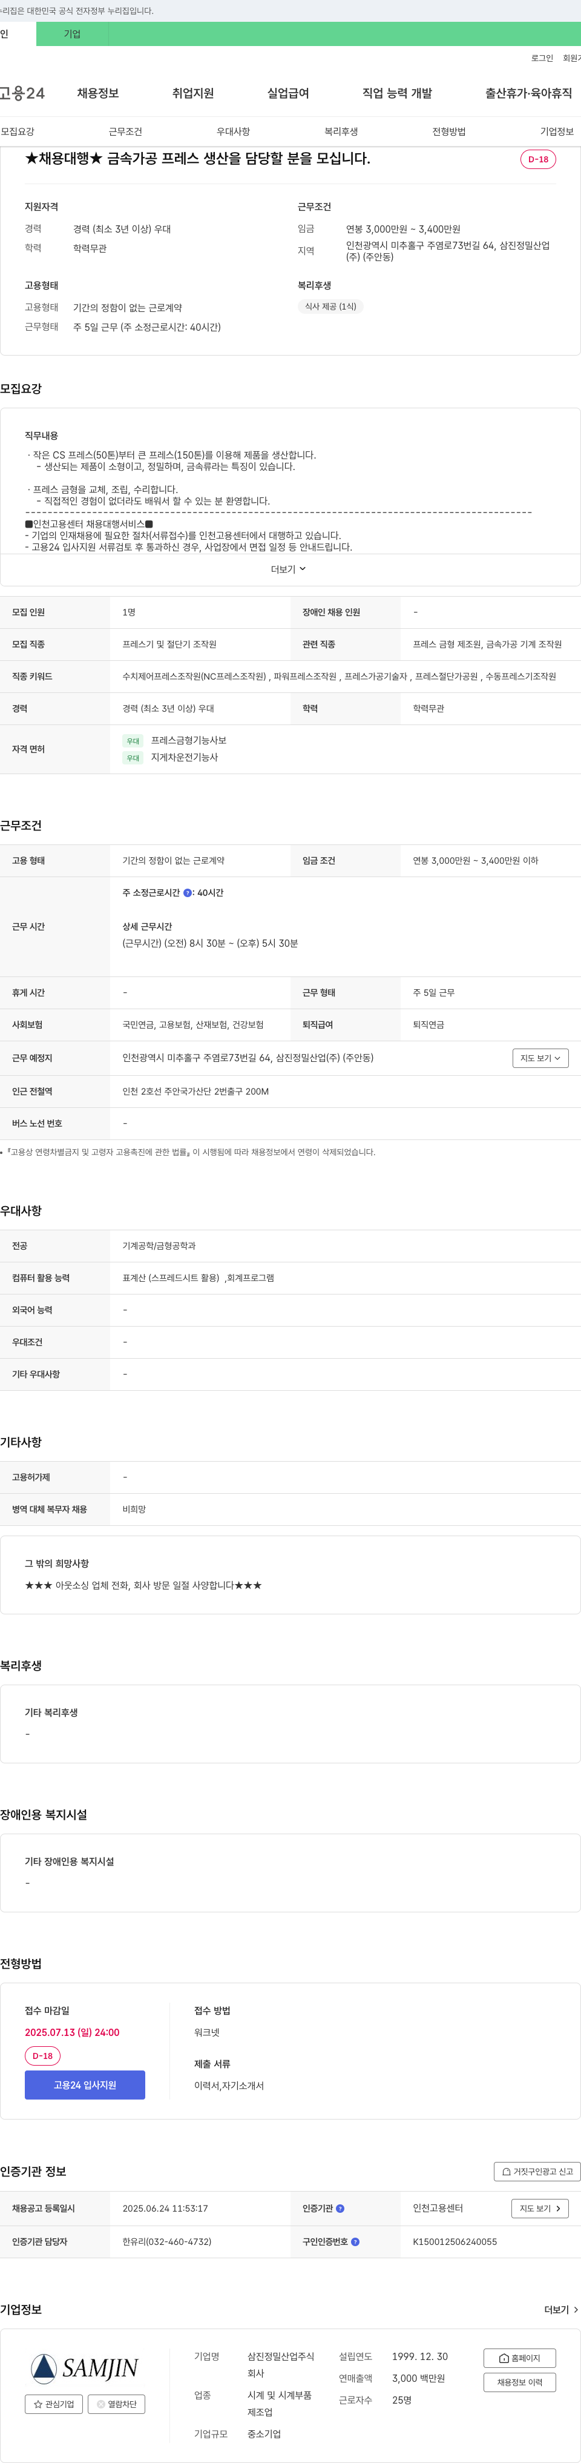Click the 지게차운전기능사 license text

tap(185, 757)
